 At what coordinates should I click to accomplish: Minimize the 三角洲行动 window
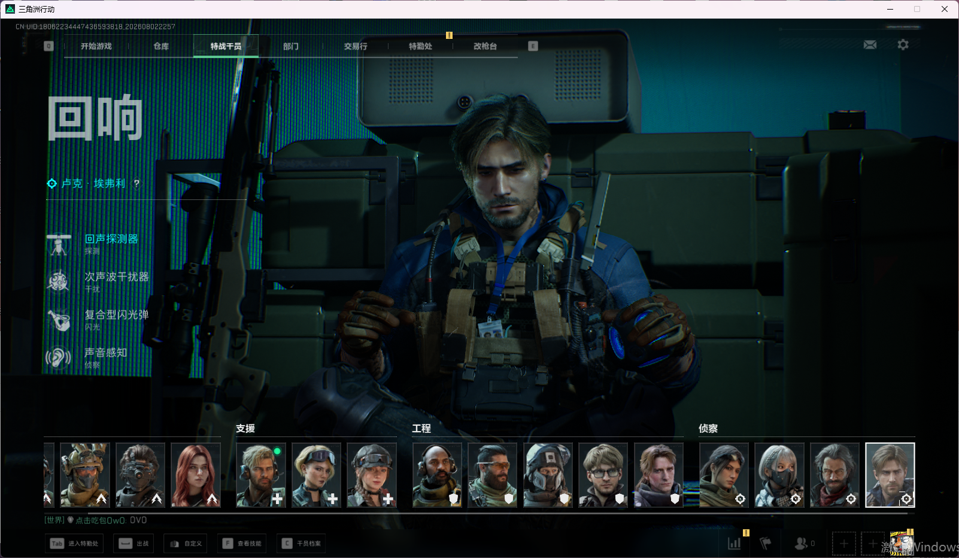click(890, 9)
